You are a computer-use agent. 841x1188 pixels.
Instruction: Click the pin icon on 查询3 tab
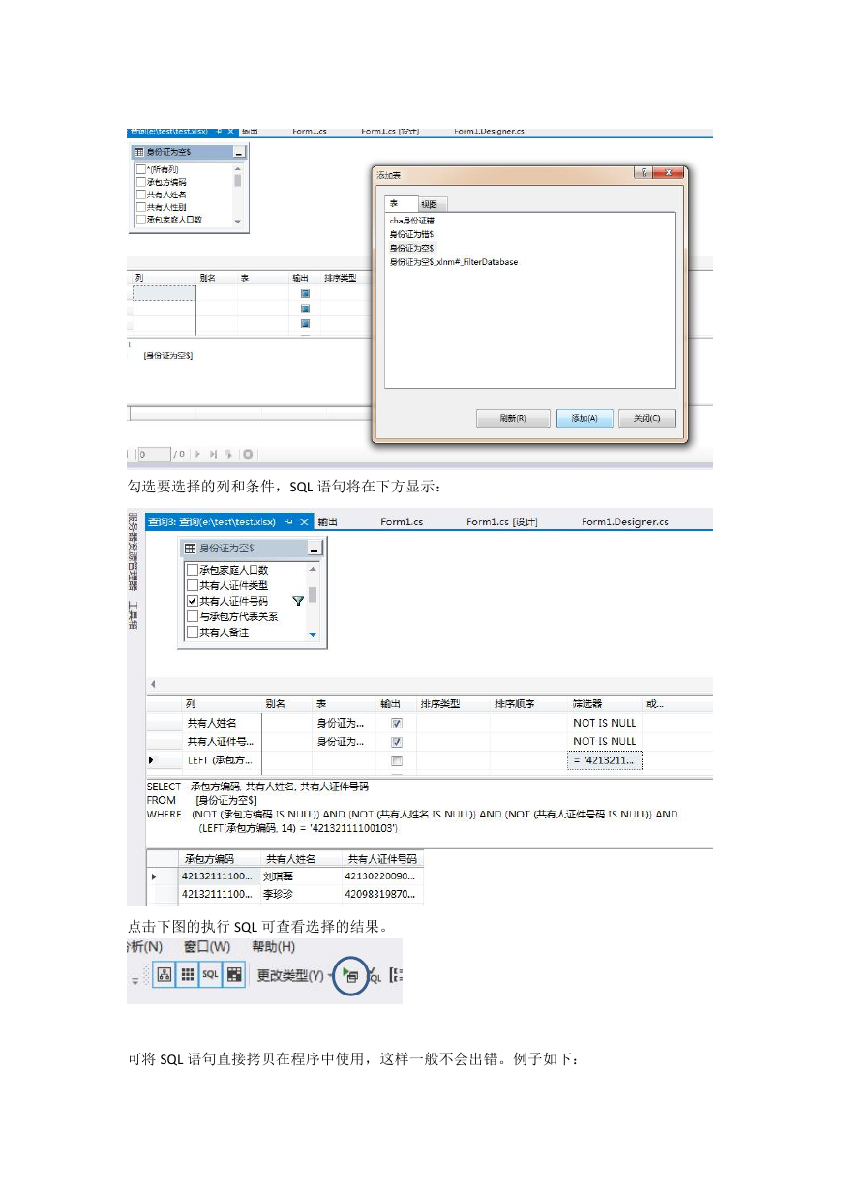pos(287,521)
